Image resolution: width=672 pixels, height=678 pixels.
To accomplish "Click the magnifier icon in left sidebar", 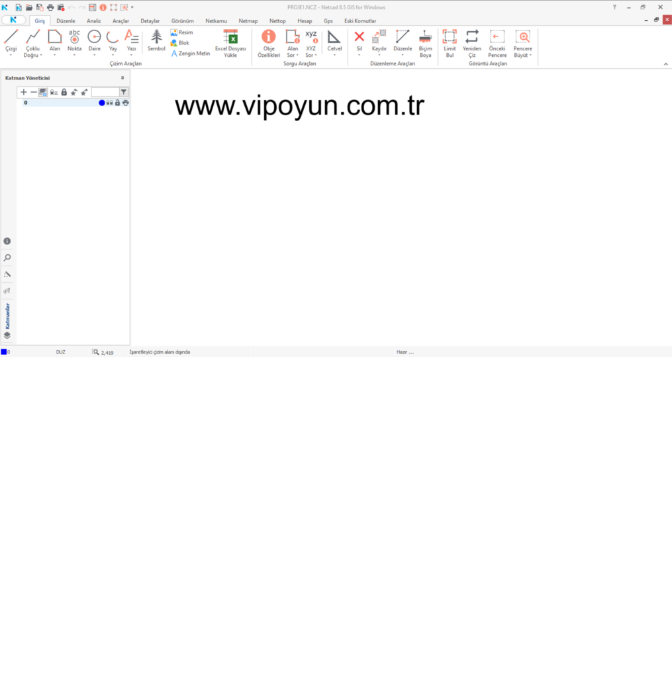I will point(7,258).
